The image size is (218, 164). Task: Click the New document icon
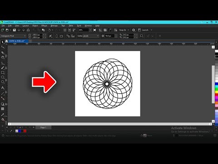pyautogui.click(x=3, y=30)
